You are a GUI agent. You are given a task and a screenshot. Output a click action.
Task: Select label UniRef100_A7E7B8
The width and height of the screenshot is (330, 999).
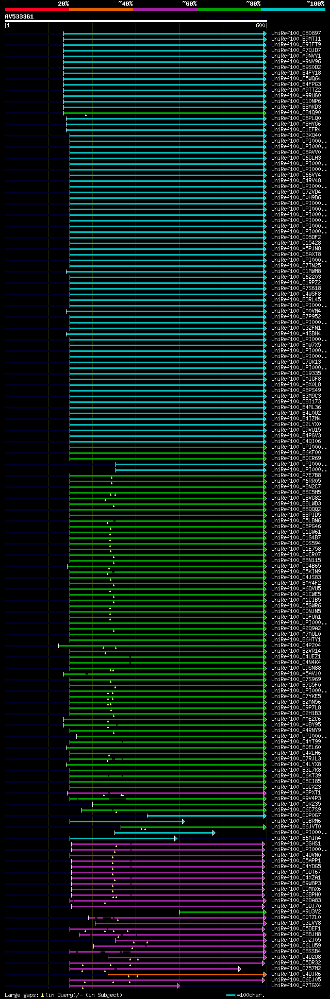(296, 476)
